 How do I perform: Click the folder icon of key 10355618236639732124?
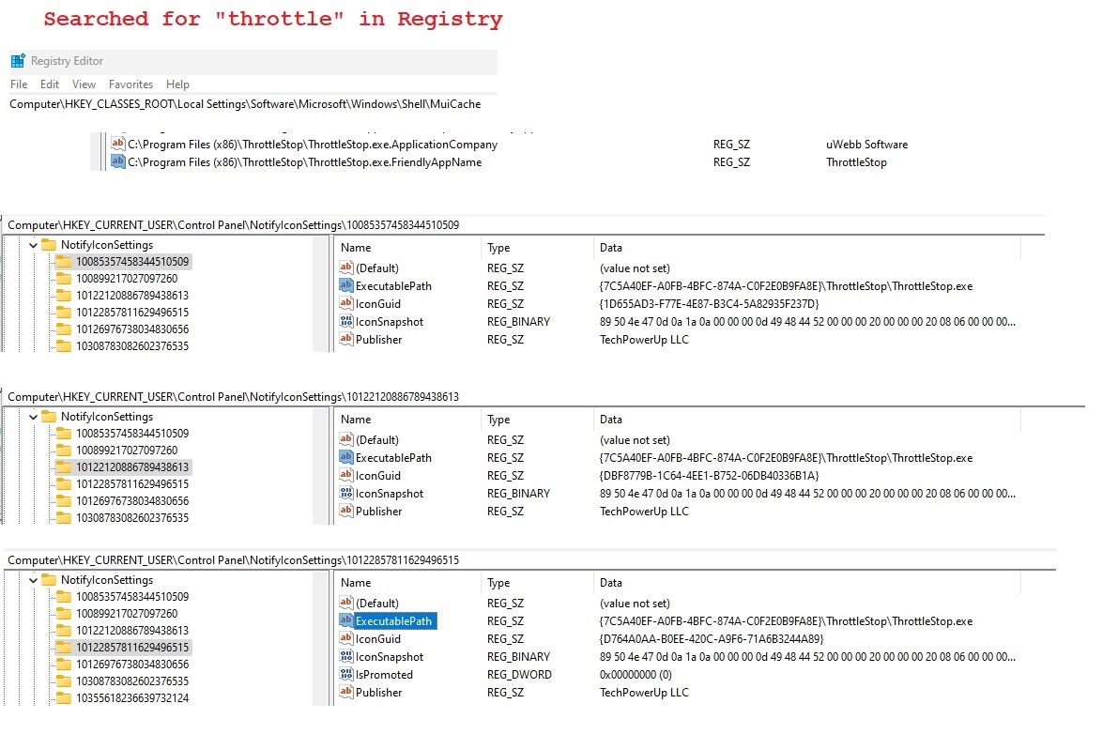click(x=64, y=697)
